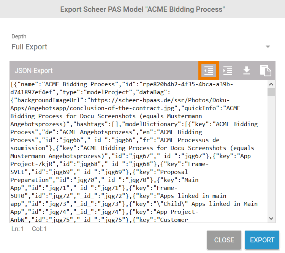Click the Export Scheer PAS Model dialog title
This screenshot has width=285, height=253.
tap(142, 9)
